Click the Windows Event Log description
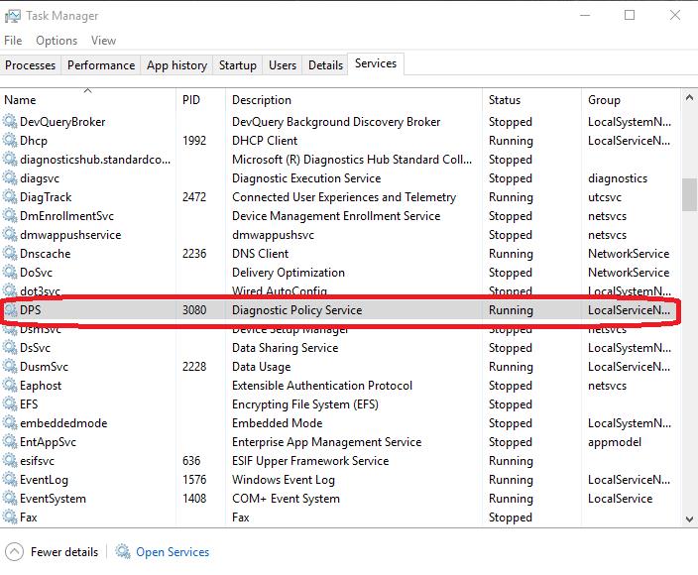 [284, 480]
